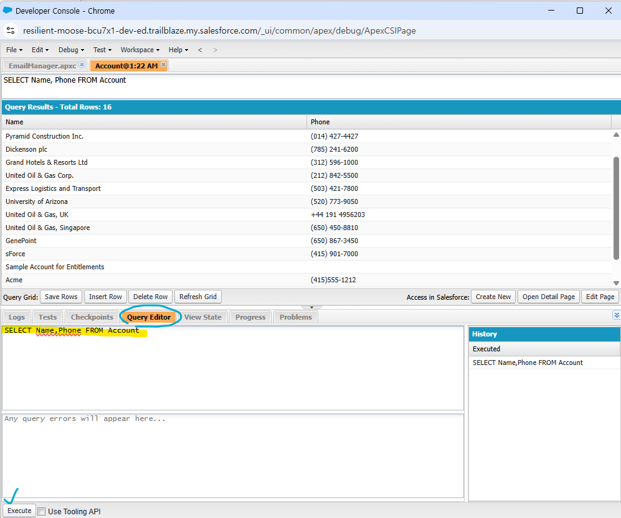621x518 pixels.
Task: Click the Refresh Grid button
Action: click(x=198, y=297)
